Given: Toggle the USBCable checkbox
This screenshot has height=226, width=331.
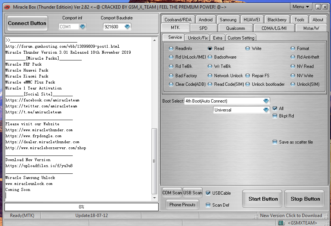Looking at the screenshot, I should [208, 193].
